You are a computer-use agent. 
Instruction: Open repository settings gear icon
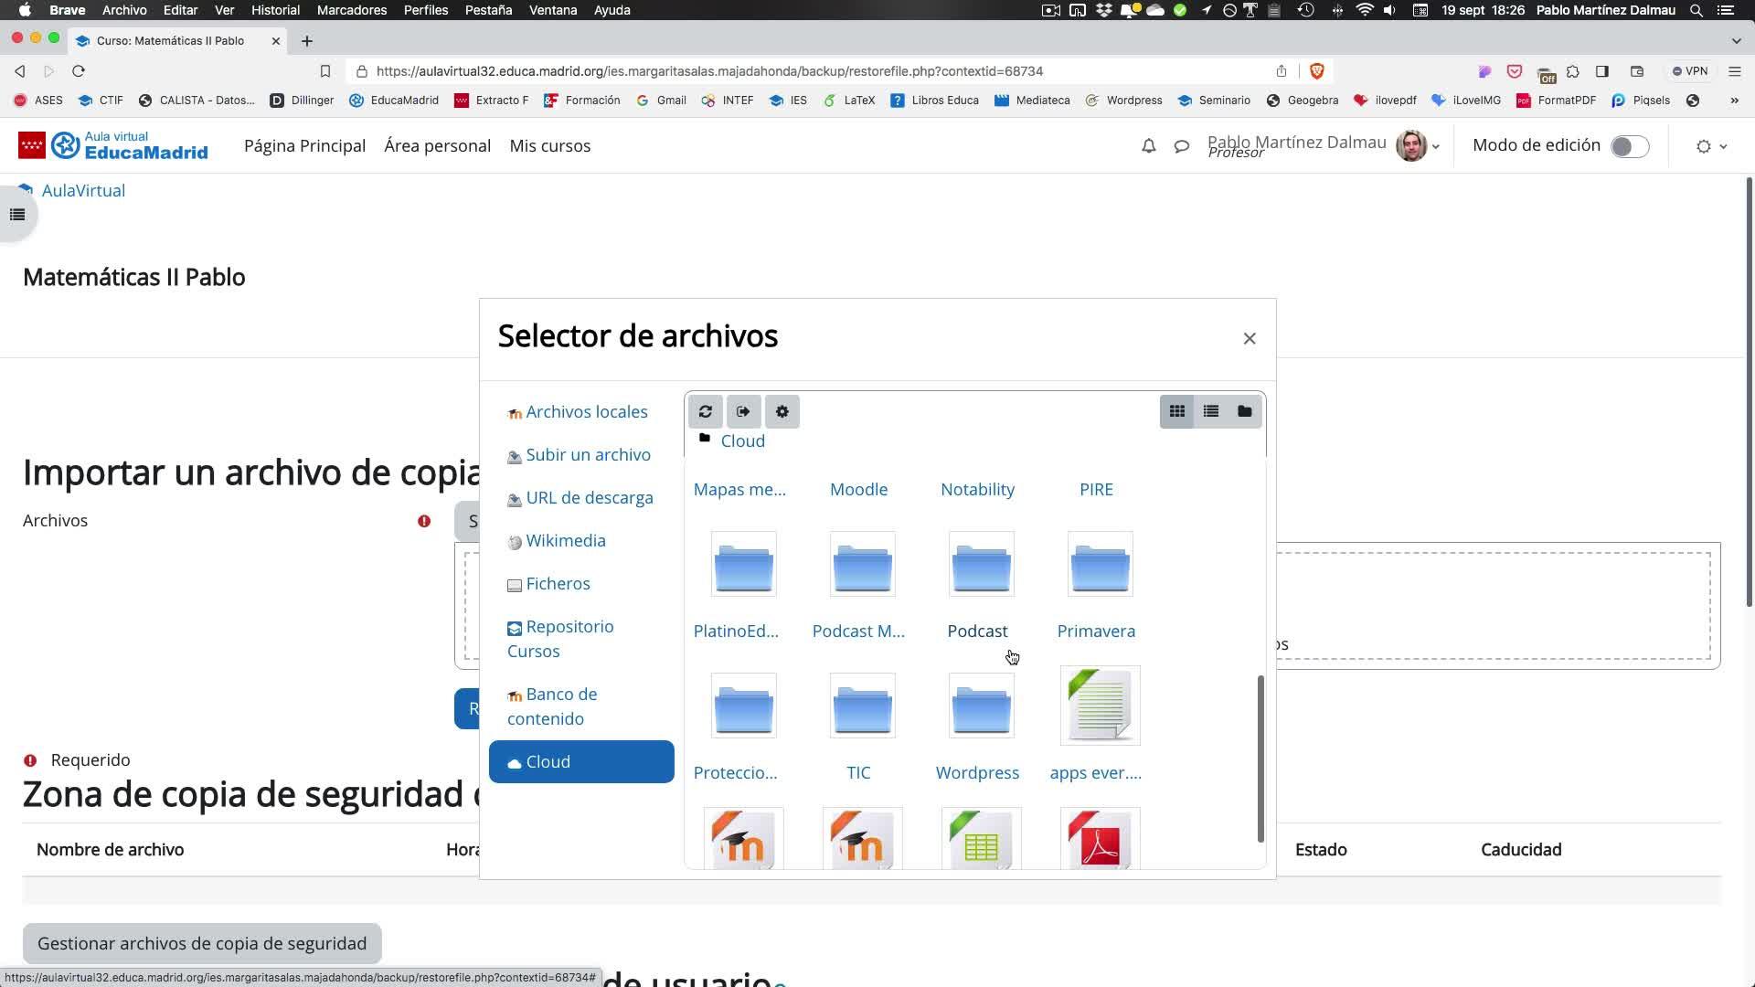(782, 412)
